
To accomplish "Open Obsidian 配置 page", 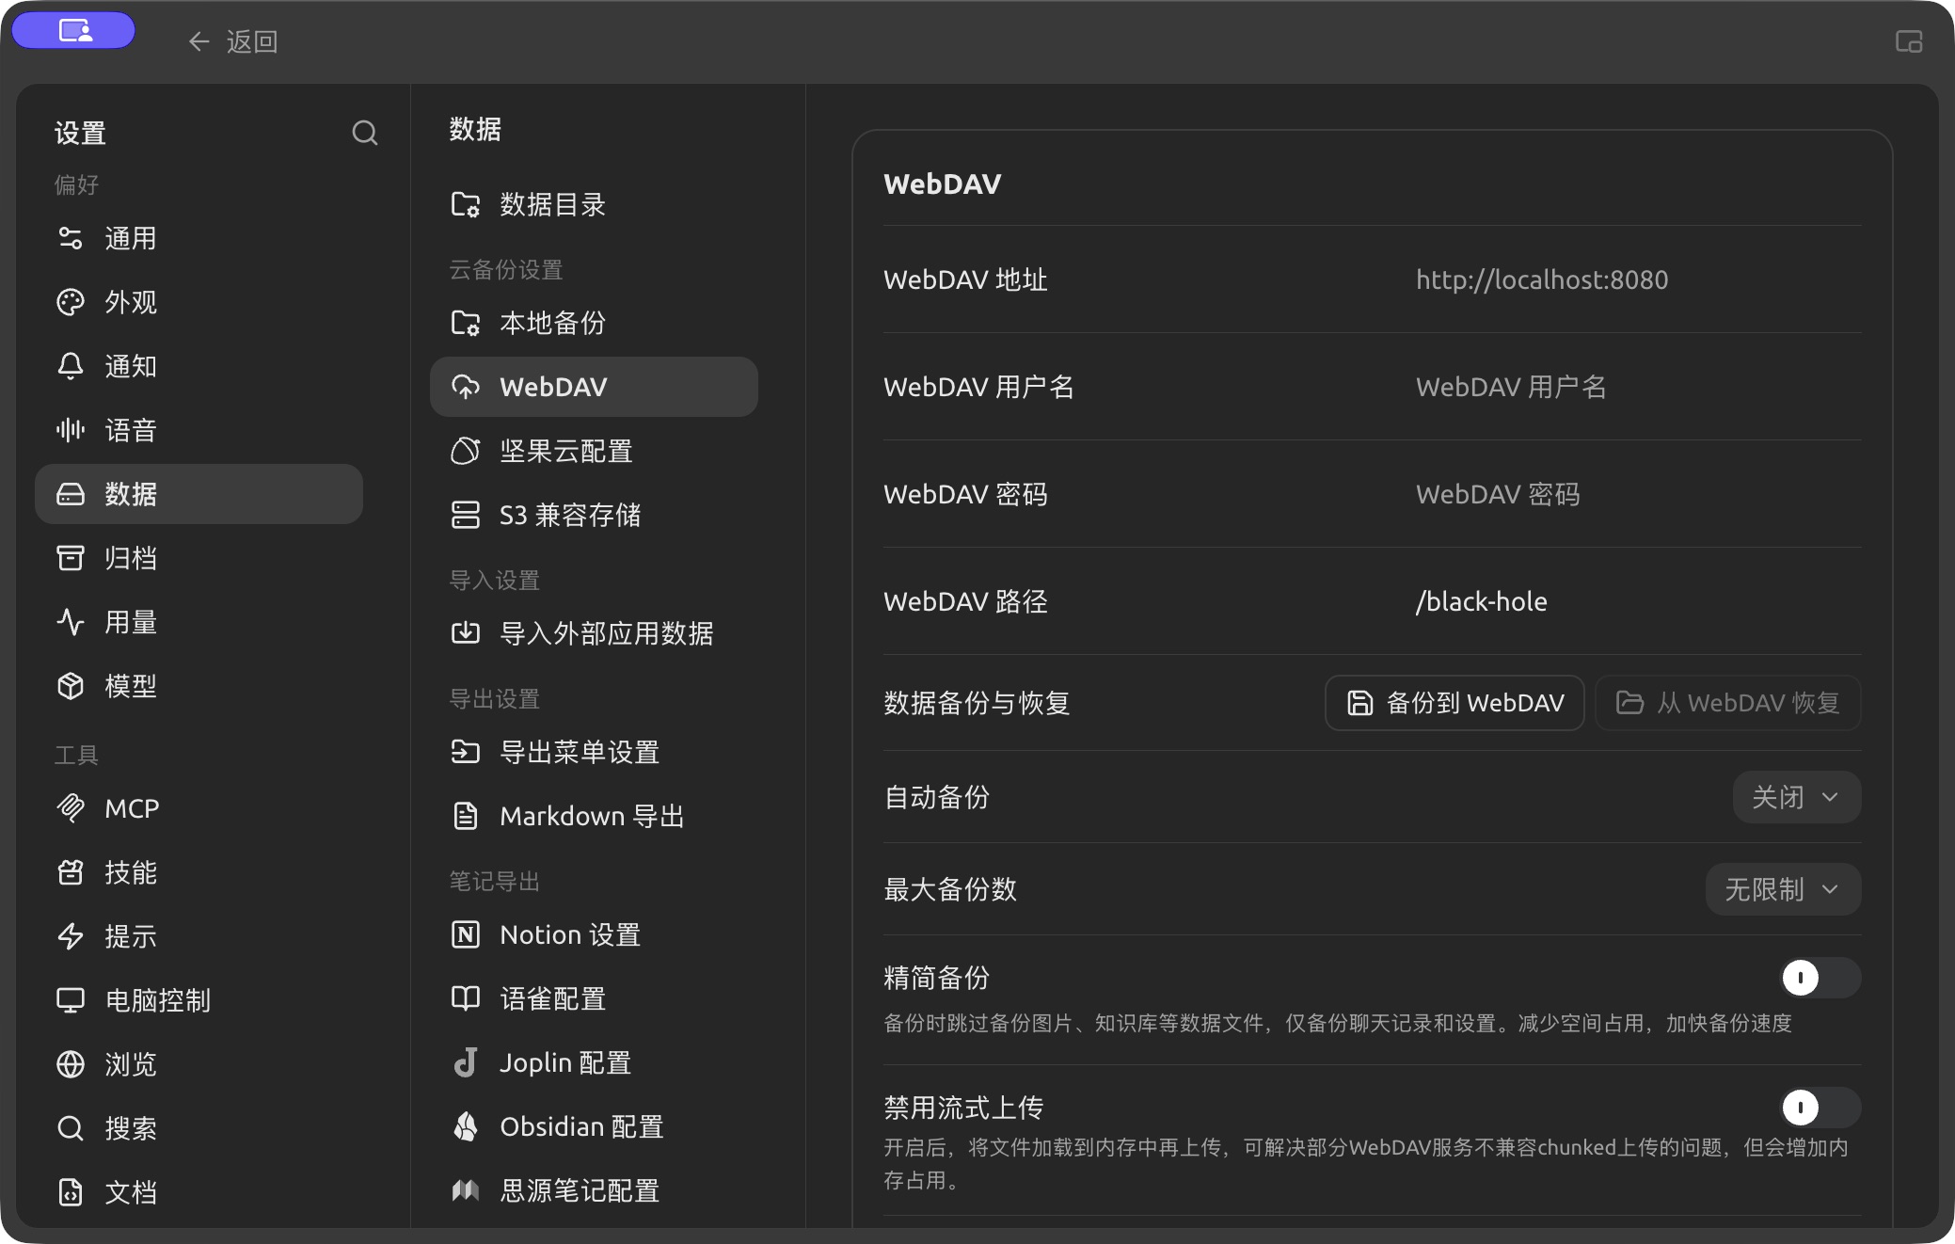I will click(x=594, y=1126).
